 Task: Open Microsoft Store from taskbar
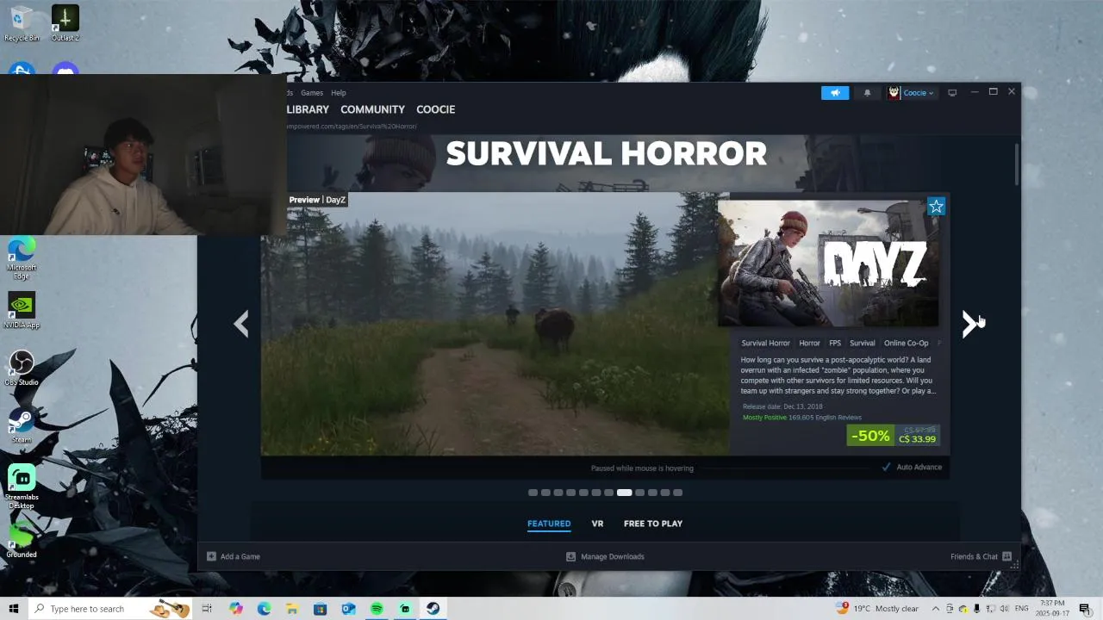320,609
